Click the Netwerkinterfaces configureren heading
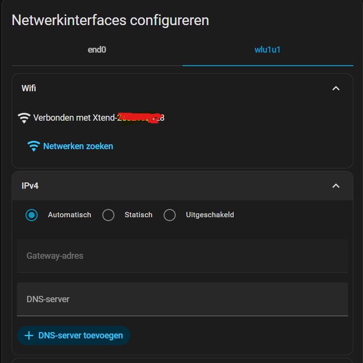The width and height of the screenshot is (363, 363). pyautogui.click(x=110, y=20)
